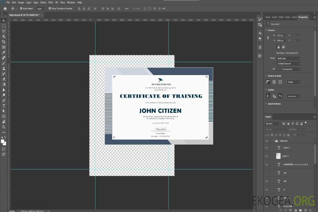Open Auto-Select Layer dropdown
The height and width of the screenshot is (212, 318).
click(41, 9)
